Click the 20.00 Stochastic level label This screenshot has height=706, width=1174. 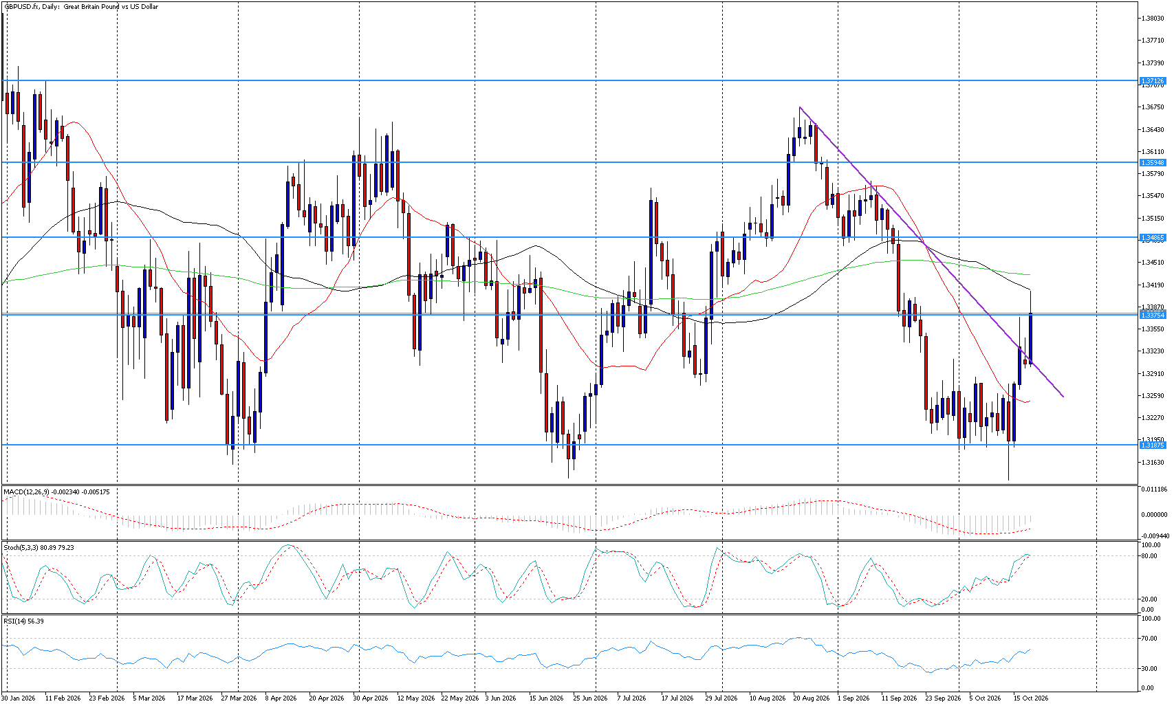click(1148, 599)
